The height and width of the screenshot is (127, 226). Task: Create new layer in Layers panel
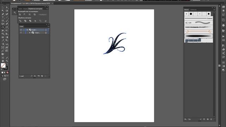coord(42,76)
